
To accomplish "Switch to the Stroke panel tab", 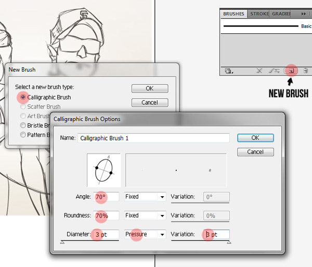I will pos(259,14).
